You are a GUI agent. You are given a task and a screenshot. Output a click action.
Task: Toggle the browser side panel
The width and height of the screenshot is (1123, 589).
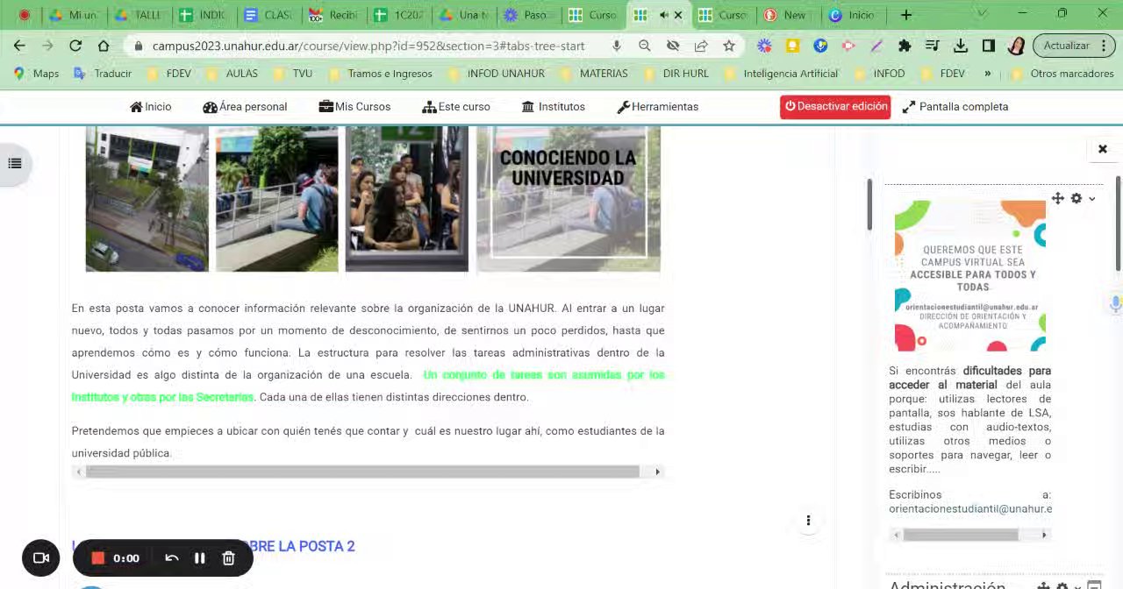click(x=989, y=46)
